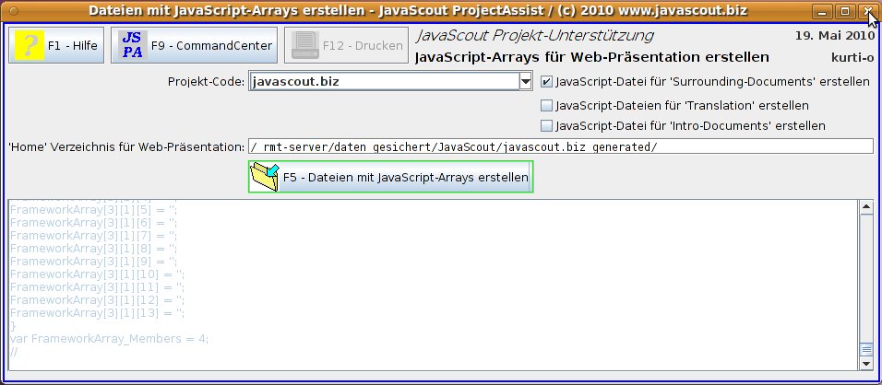Click into the 'Home' Verzeichnis path field
This screenshot has width=882, height=385.
[x=560, y=146]
